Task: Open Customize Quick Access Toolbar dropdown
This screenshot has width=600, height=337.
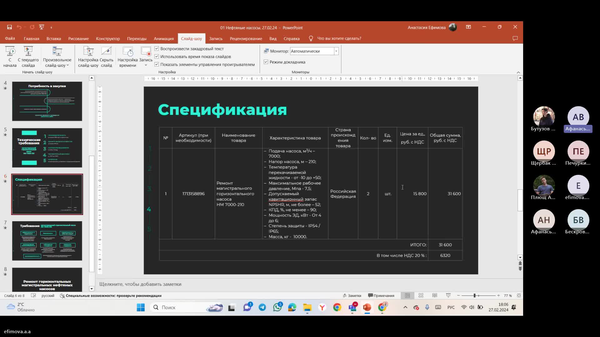Action: coord(51,27)
